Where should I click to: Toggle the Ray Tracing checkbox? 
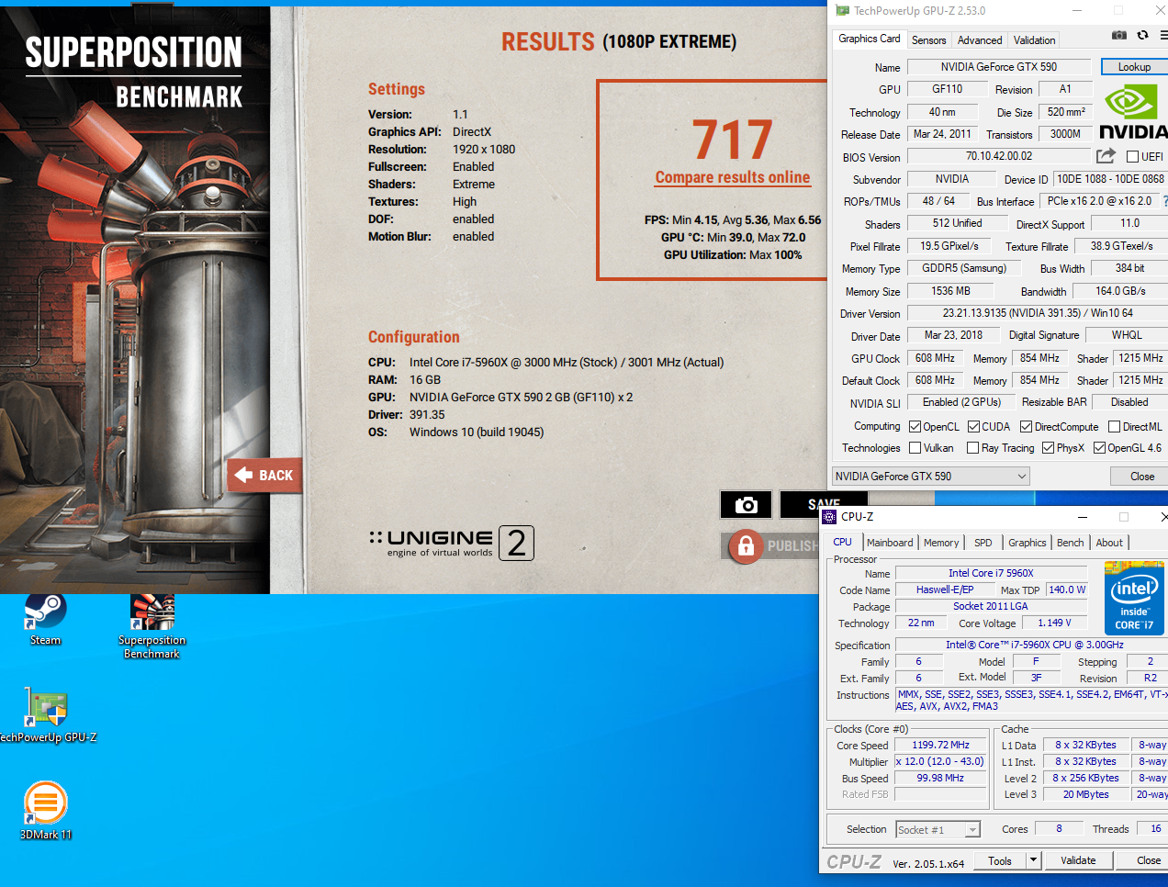pos(972,448)
